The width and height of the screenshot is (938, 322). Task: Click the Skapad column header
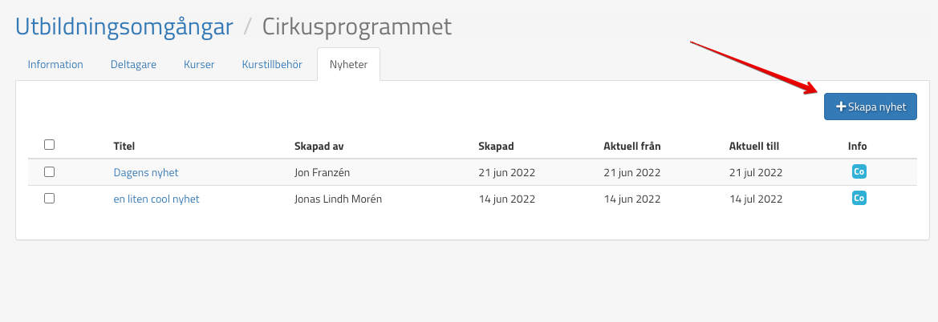pos(496,146)
